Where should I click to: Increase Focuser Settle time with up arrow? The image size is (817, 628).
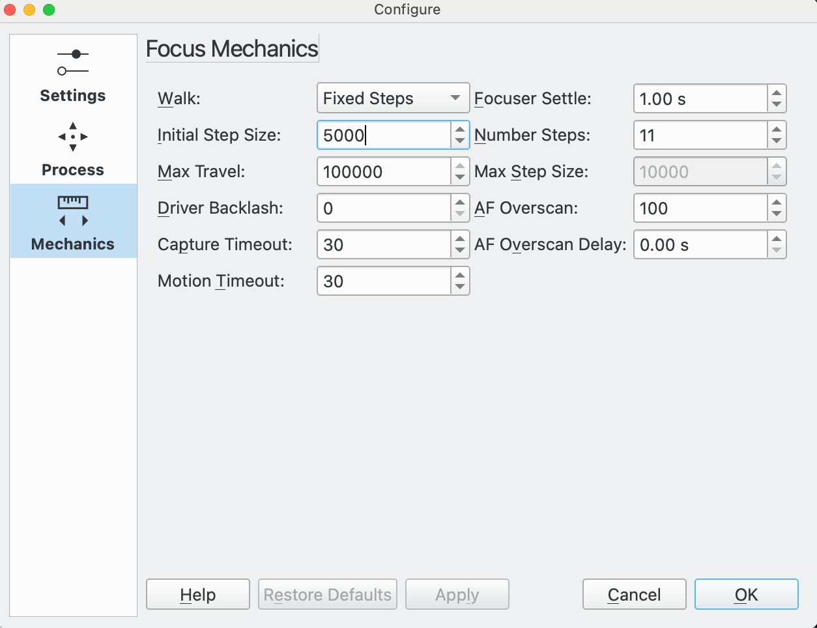coord(777,93)
